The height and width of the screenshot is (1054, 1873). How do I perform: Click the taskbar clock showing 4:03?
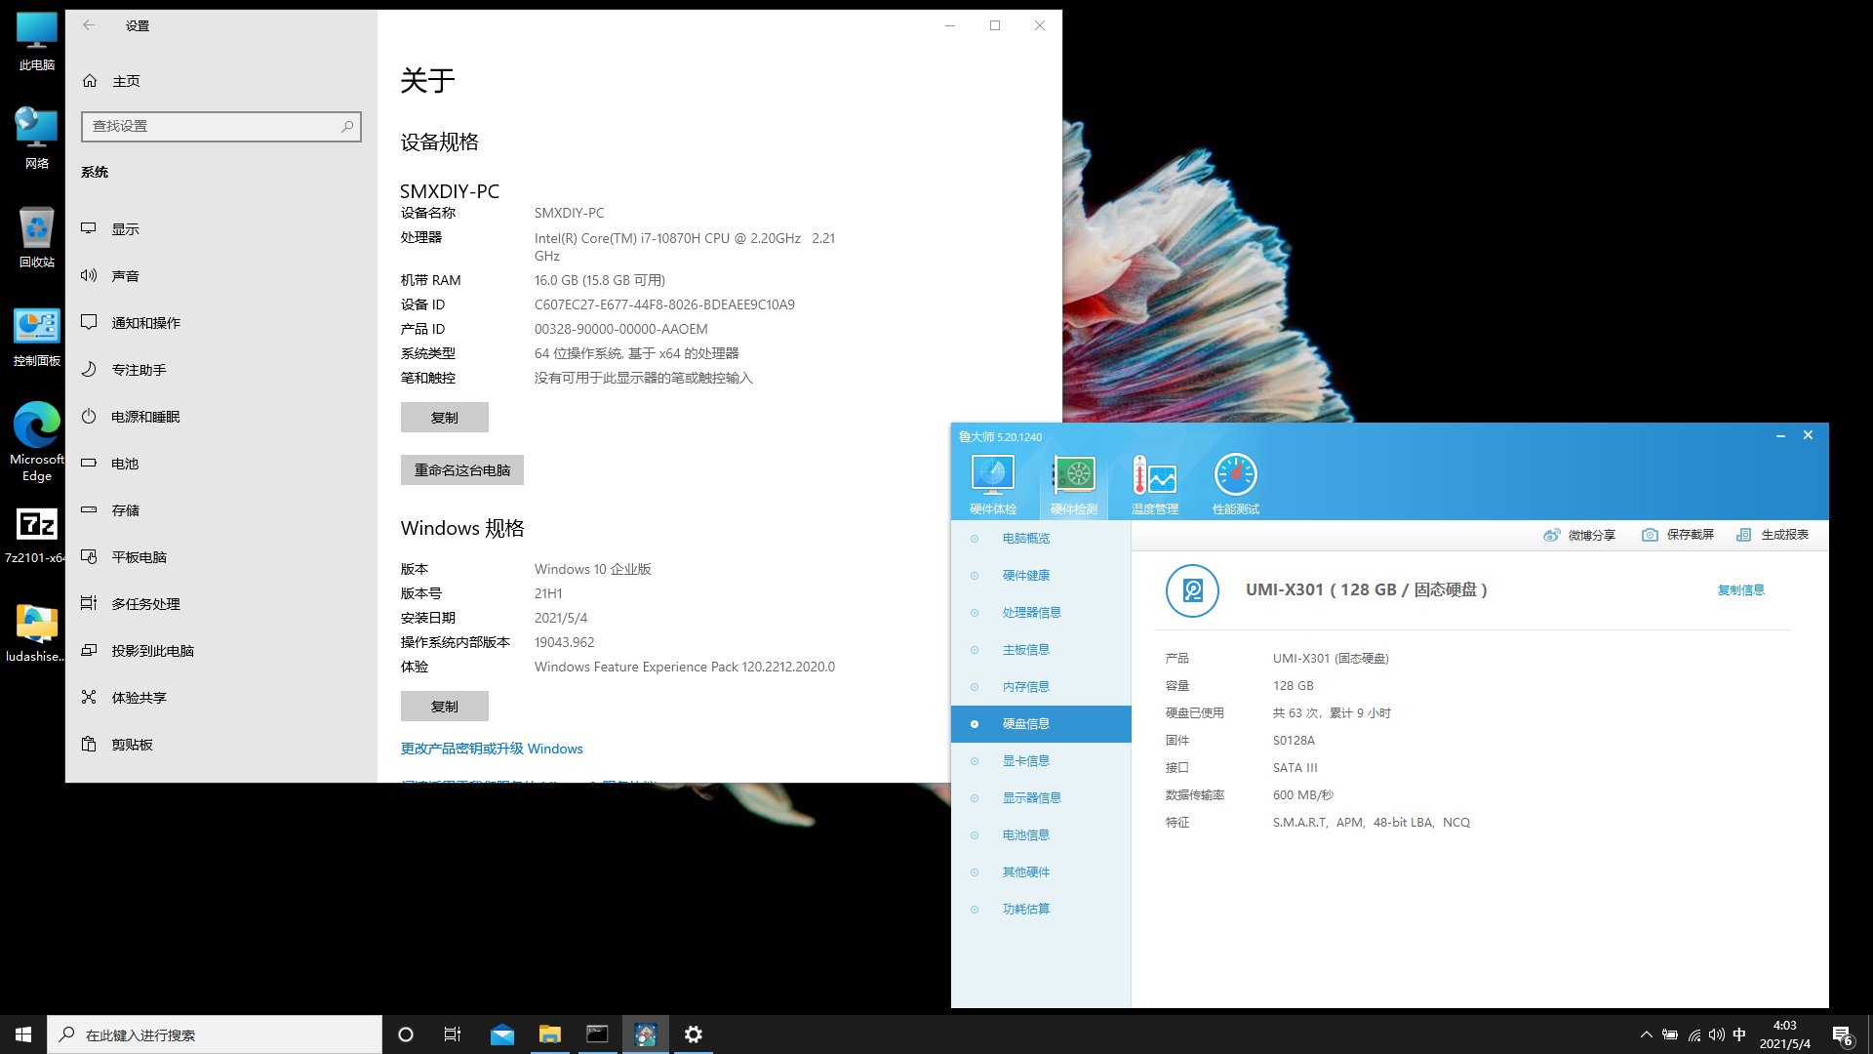tap(1784, 1034)
